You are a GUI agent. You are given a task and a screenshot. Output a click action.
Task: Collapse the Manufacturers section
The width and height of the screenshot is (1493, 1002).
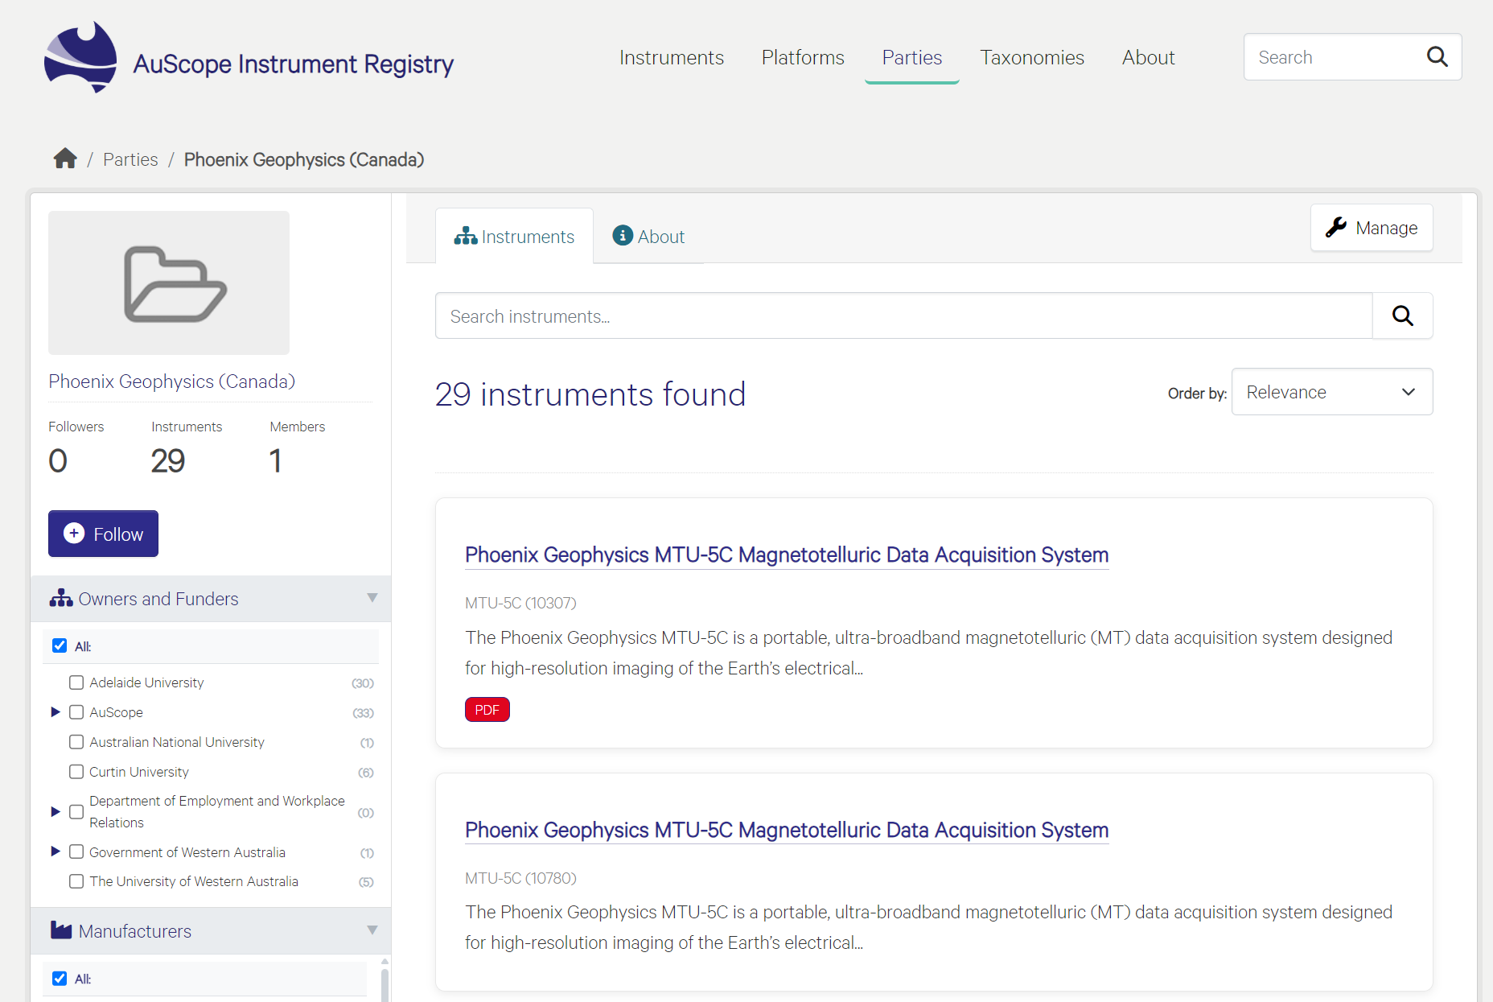click(372, 930)
